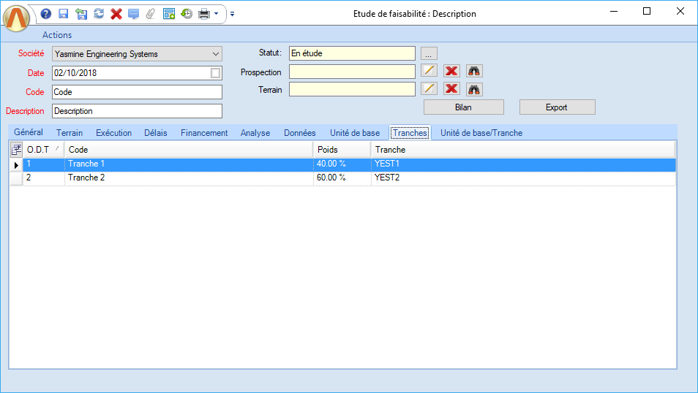Click the Statut ellipsis browse button

tap(429, 53)
